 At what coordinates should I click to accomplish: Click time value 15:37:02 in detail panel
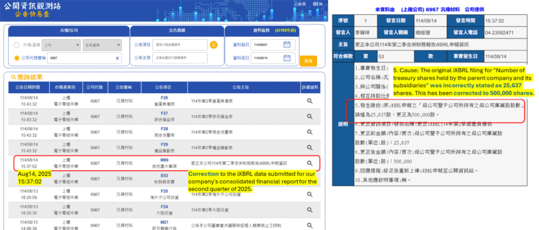point(494,21)
